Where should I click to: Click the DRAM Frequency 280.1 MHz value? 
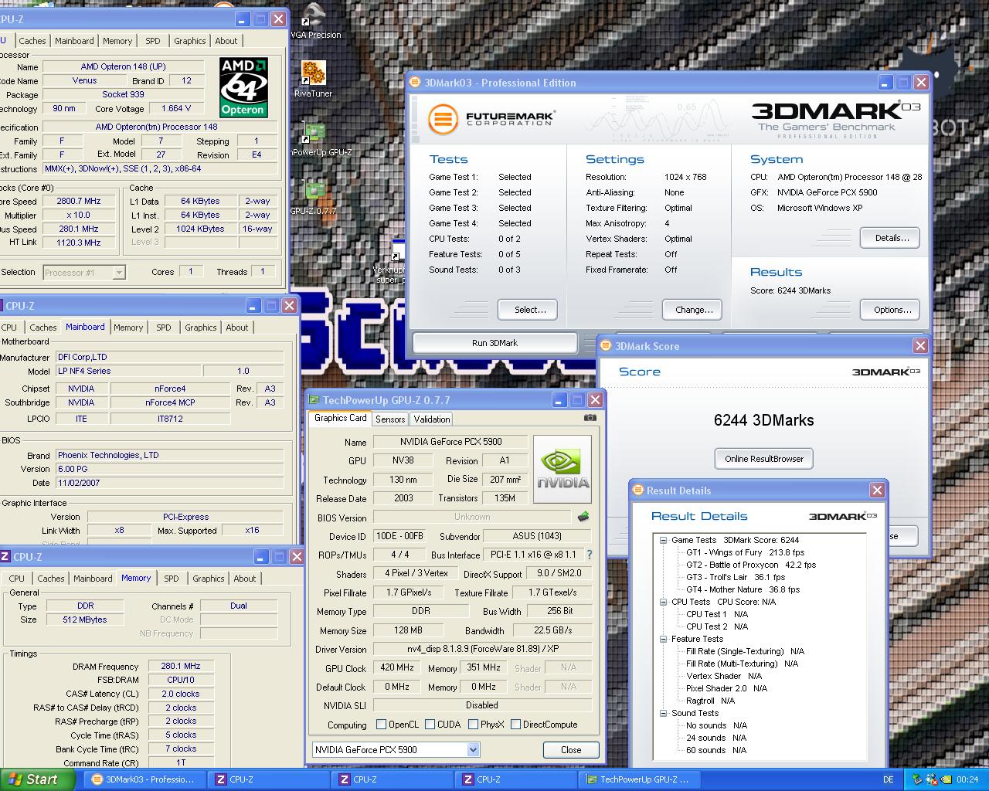pos(181,666)
